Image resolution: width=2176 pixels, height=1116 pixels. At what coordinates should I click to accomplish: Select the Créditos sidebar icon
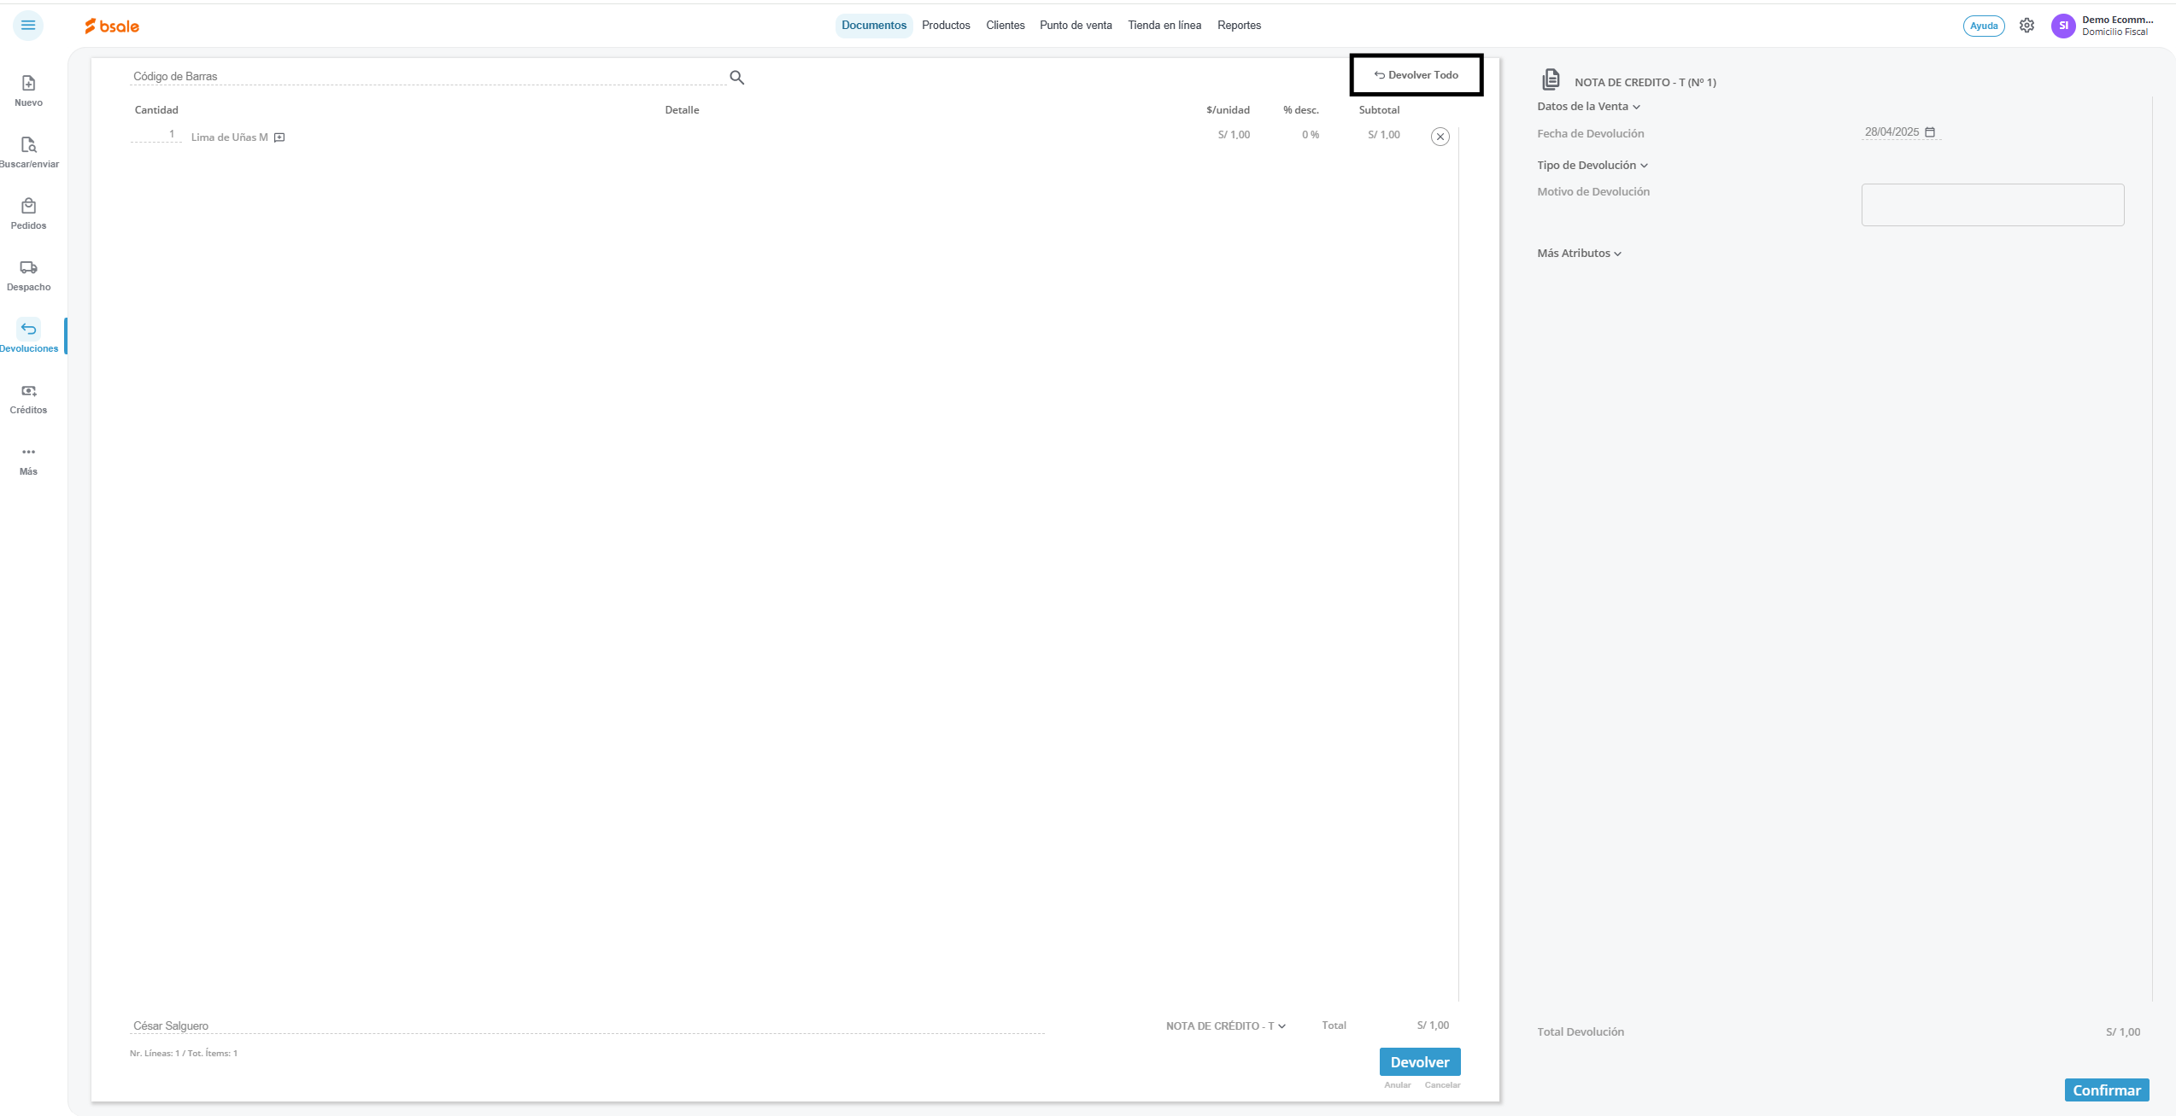click(28, 391)
